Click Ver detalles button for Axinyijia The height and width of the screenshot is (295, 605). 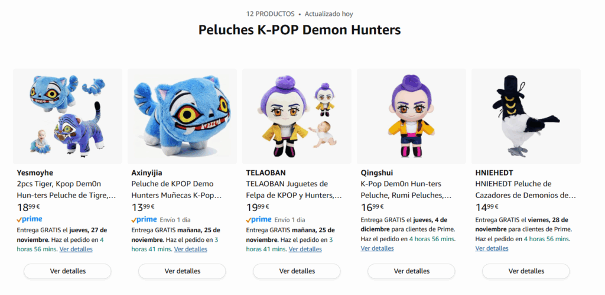coord(182,271)
